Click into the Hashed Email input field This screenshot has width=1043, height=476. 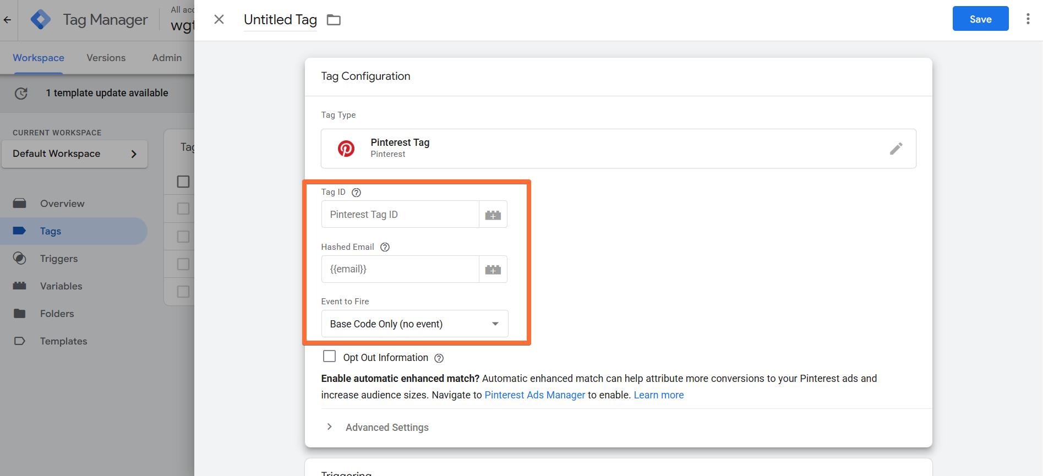point(400,270)
